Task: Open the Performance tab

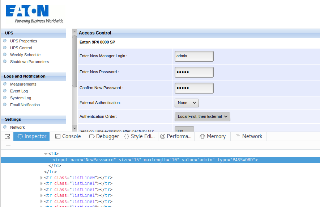Action: (176, 136)
